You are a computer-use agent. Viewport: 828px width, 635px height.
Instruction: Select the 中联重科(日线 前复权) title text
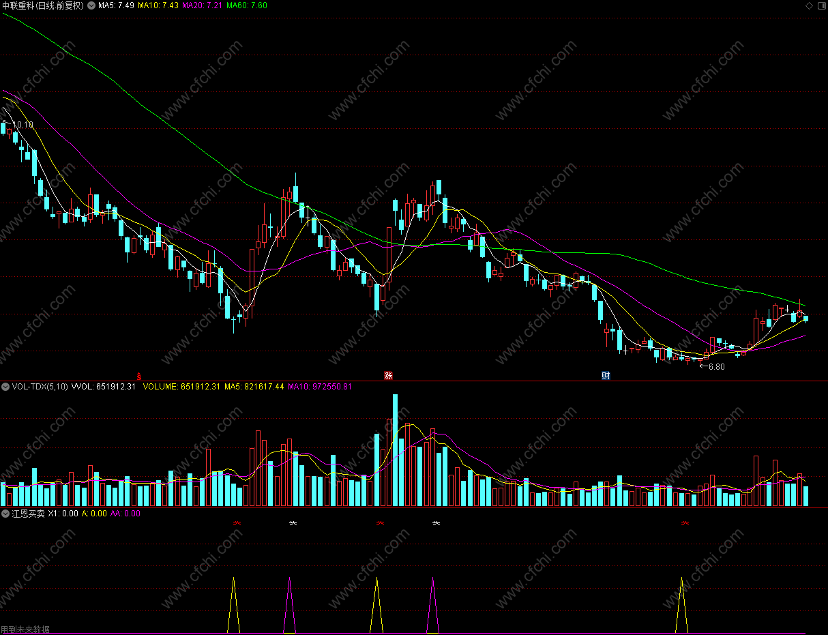click(x=43, y=5)
